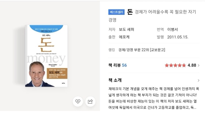
Task: Open 책 리뷰 heading
Action: point(114,65)
